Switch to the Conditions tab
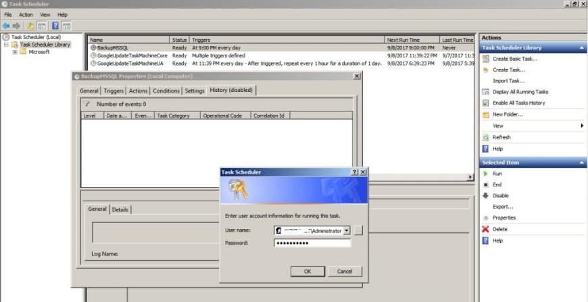The width and height of the screenshot is (588, 302). [166, 91]
